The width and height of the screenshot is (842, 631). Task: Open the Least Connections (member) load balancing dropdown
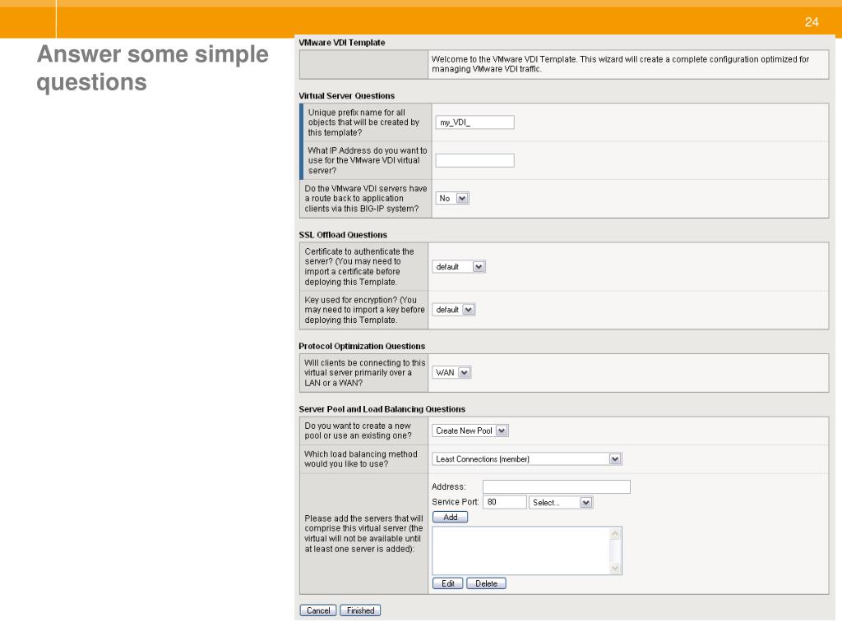tap(527, 458)
